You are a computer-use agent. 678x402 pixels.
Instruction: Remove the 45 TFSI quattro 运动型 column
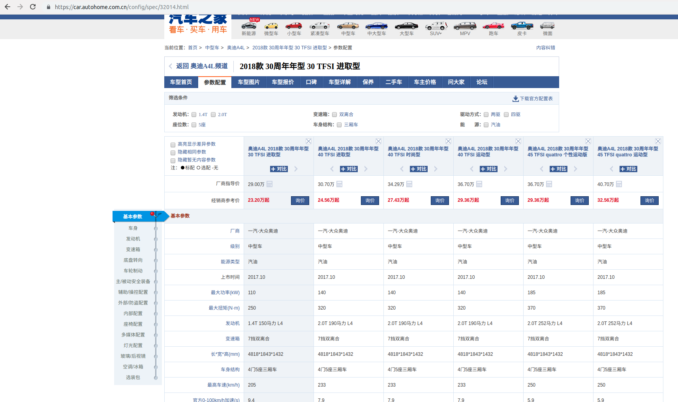[658, 141]
